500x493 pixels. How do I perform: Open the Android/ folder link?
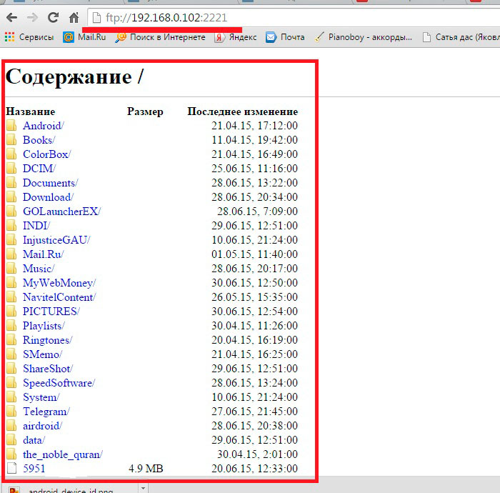point(44,126)
